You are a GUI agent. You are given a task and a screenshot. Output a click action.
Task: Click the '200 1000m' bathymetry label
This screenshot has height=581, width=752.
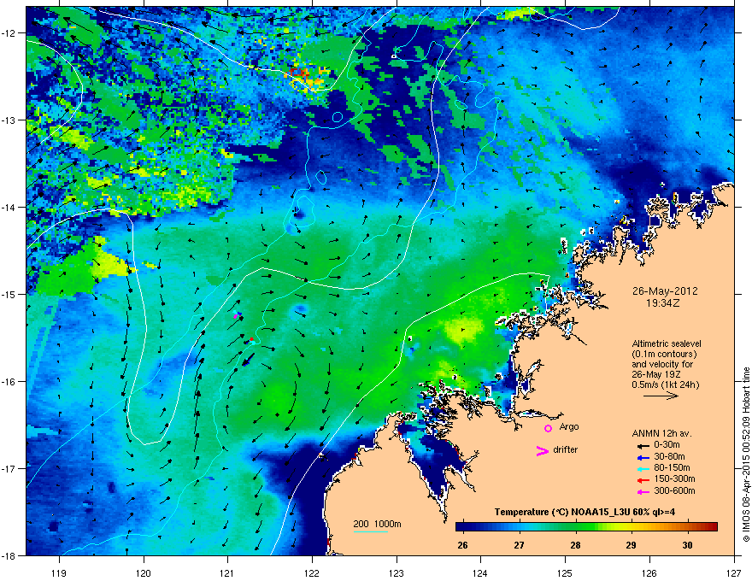click(x=377, y=524)
